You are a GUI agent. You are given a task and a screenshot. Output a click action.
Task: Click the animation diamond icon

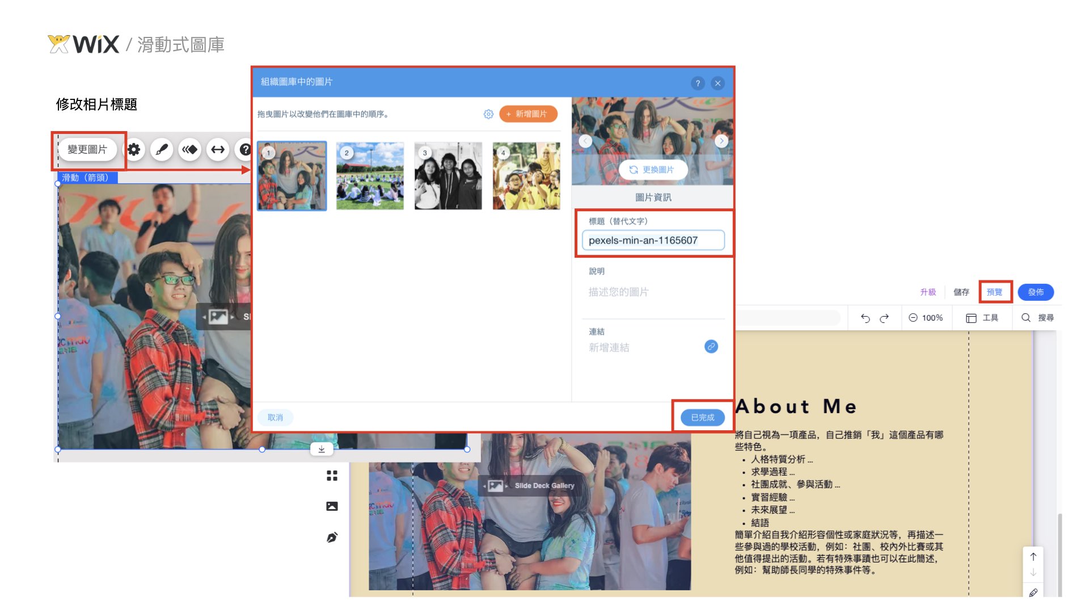[x=190, y=149]
